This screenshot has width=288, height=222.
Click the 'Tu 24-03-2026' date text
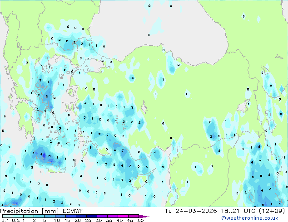pyautogui.click(x=191, y=211)
